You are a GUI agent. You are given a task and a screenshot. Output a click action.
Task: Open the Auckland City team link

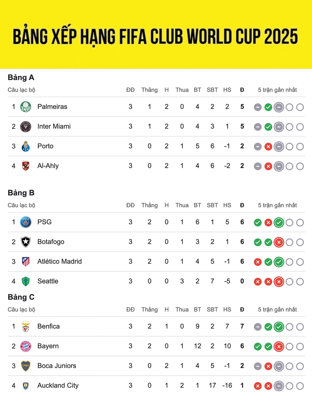[x=58, y=386]
